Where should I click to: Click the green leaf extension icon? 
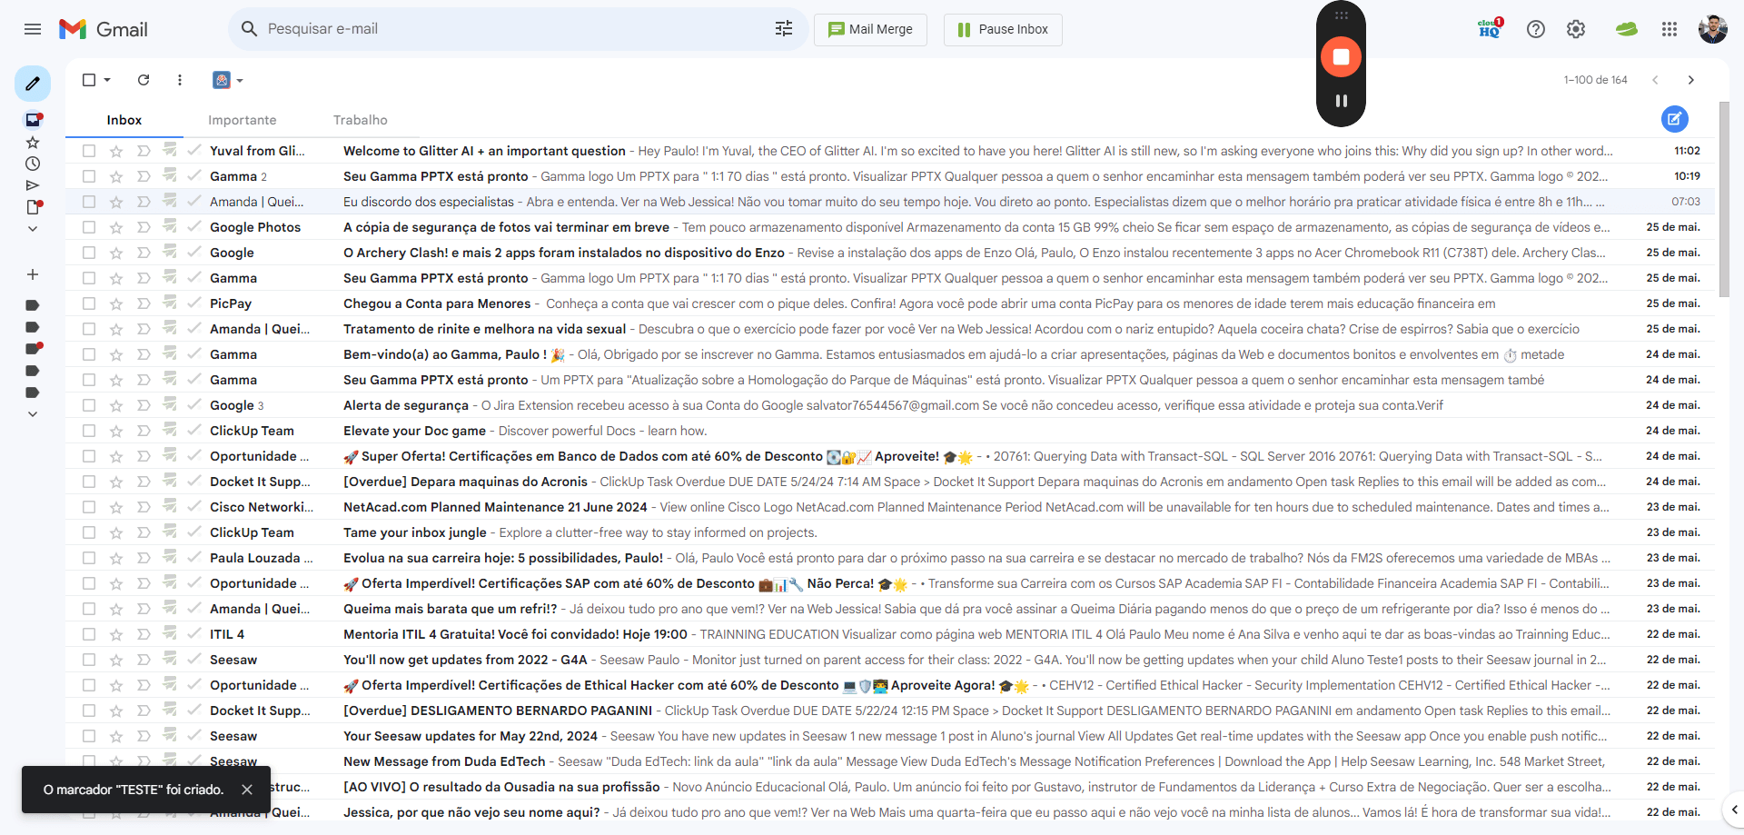tap(1626, 29)
